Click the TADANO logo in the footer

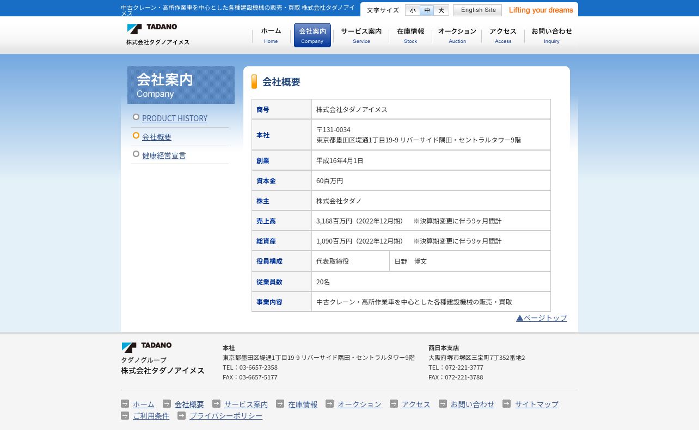146,346
